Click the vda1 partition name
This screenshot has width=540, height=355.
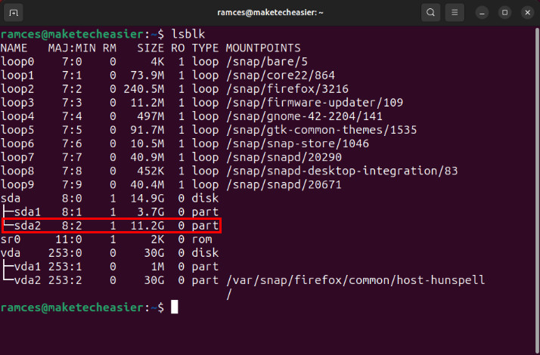pyautogui.click(x=27, y=267)
